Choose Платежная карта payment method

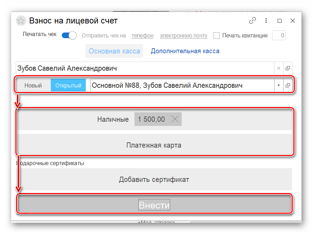point(154,145)
